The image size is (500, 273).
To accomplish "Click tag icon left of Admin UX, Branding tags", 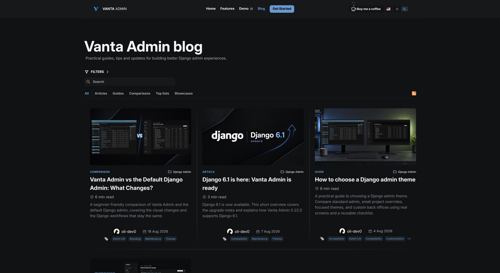I will [106, 239].
